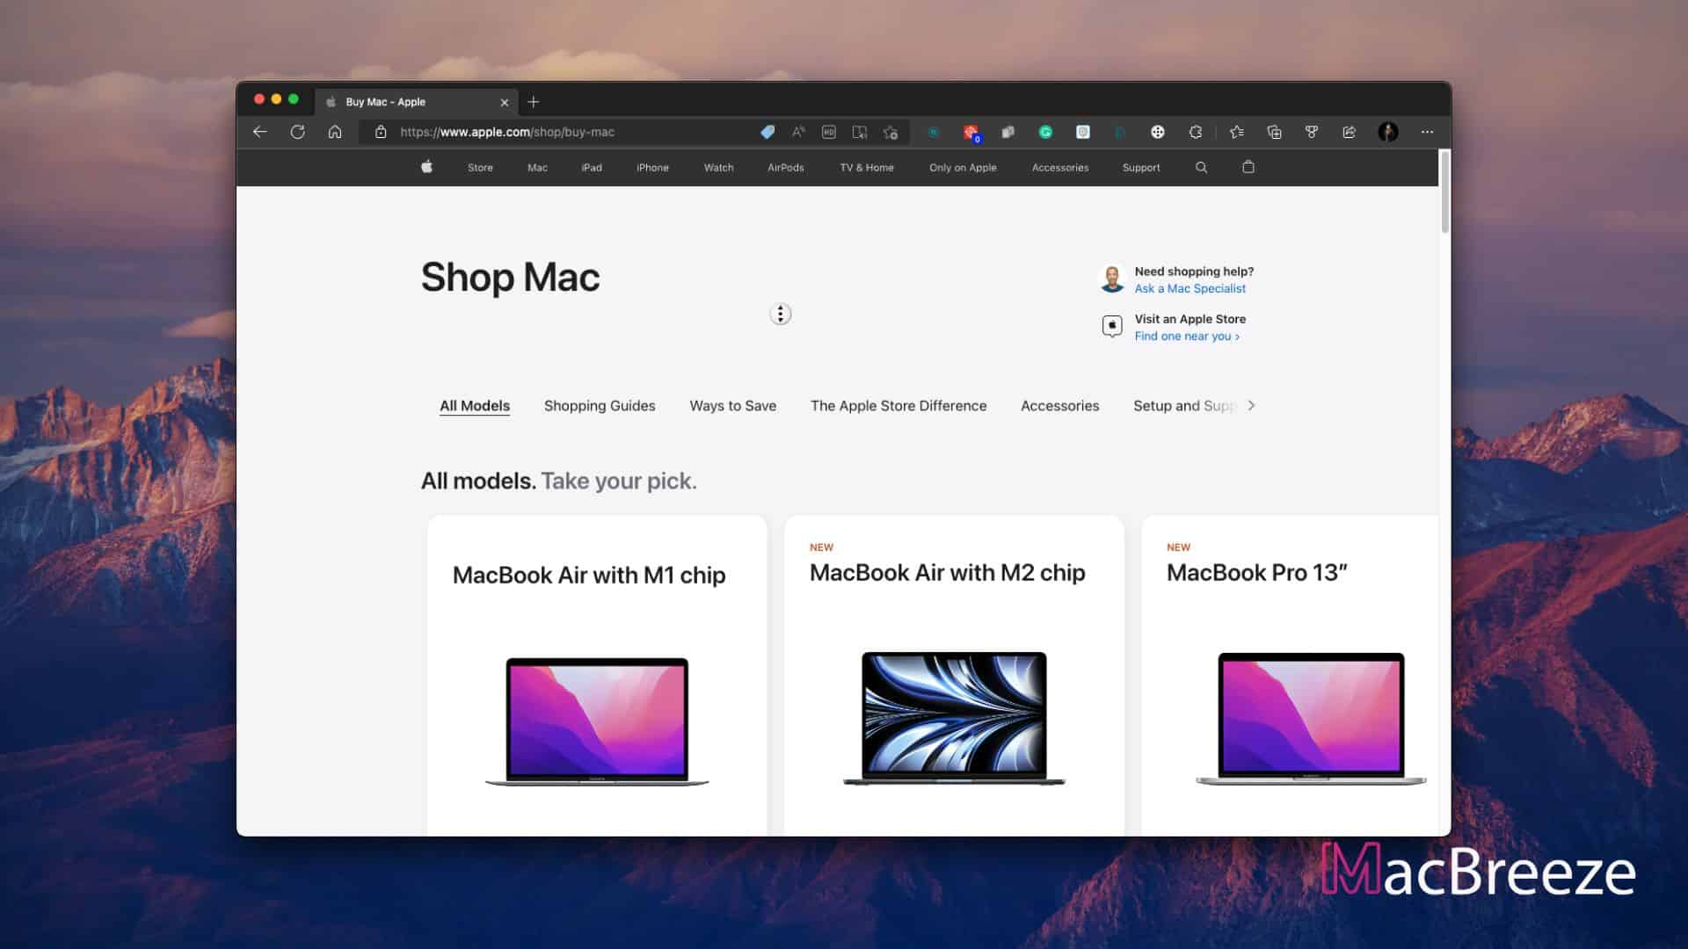Image resolution: width=1688 pixels, height=949 pixels.
Task: Open the browser Favorites star icon
Action: click(1238, 132)
